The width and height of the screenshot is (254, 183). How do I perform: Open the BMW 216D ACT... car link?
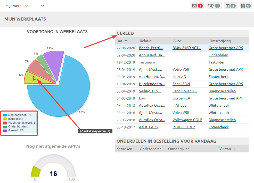[x=186, y=48]
